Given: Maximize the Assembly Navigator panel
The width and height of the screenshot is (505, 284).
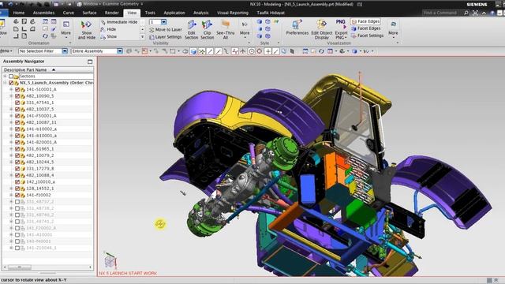Looking at the screenshot, I should (90, 62).
